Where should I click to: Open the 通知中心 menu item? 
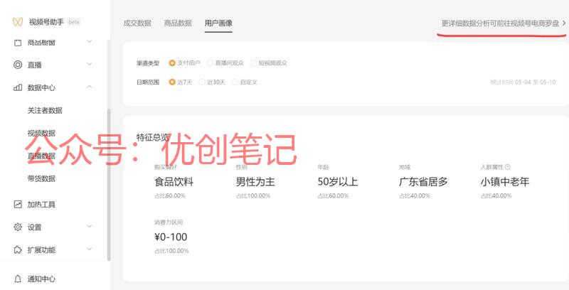(41, 279)
